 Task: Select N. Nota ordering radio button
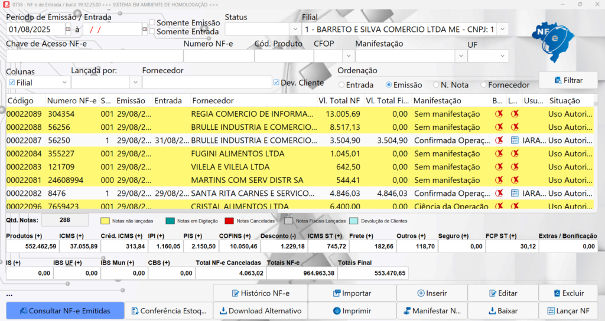pos(437,85)
